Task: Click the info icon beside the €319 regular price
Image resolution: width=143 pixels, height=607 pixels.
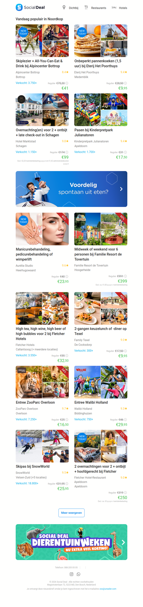Action: point(125,493)
